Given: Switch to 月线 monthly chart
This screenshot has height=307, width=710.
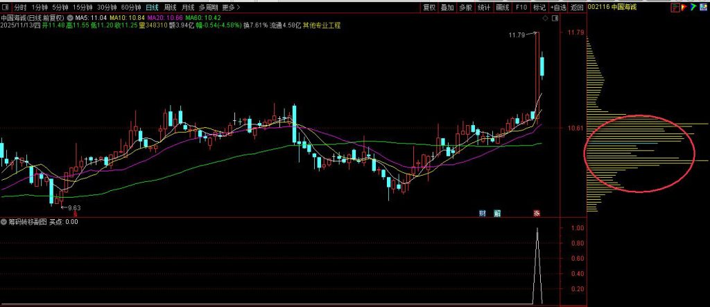Looking at the screenshot, I should [x=187, y=7].
